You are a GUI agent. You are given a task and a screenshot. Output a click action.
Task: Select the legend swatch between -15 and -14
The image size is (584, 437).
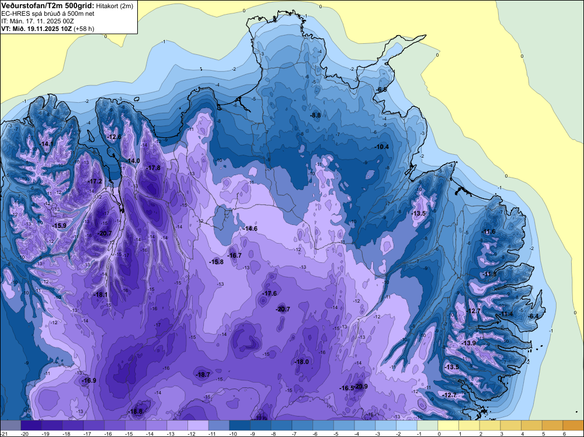click(135, 425)
